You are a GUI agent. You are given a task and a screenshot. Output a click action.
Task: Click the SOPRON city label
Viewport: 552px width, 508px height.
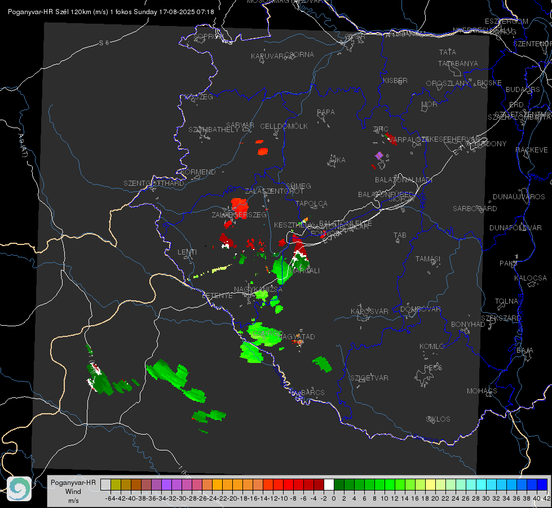click(209, 36)
